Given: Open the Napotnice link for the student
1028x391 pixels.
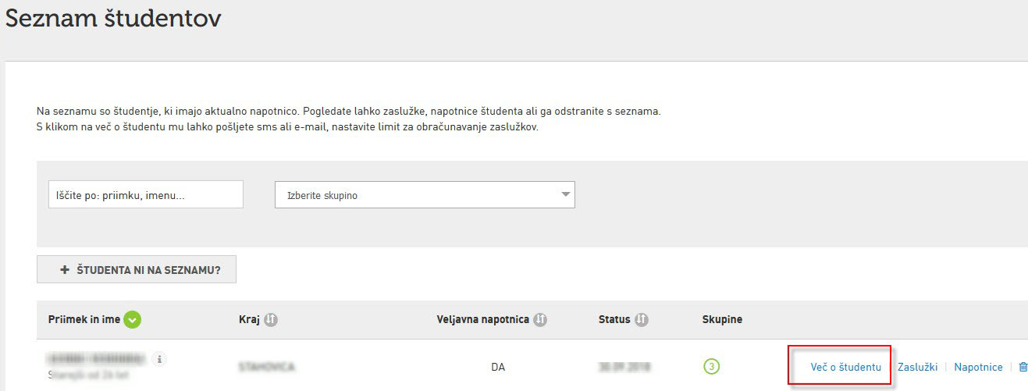Looking at the screenshot, I should click(x=978, y=367).
